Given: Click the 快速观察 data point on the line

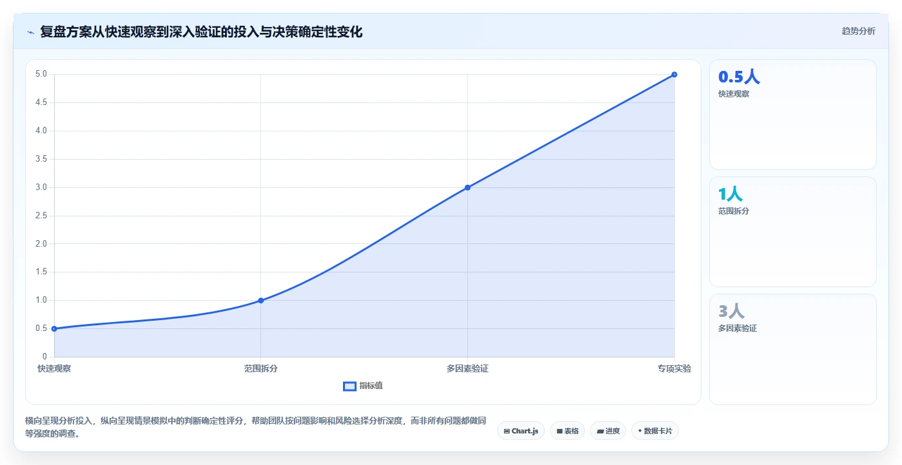Looking at the screenshot, I should (x=54, y=328).
